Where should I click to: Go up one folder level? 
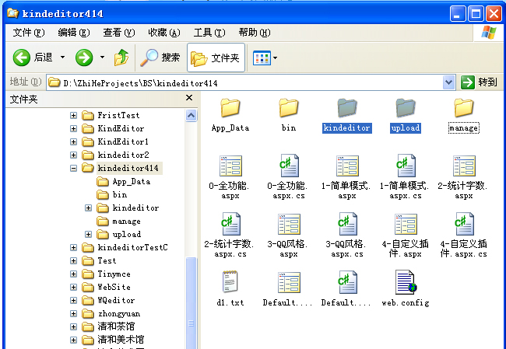(x=121, y=58)
